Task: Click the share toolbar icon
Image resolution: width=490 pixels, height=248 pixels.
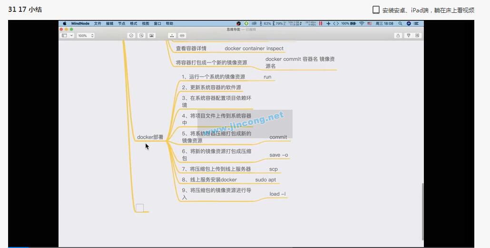Action: coord(398,36)
